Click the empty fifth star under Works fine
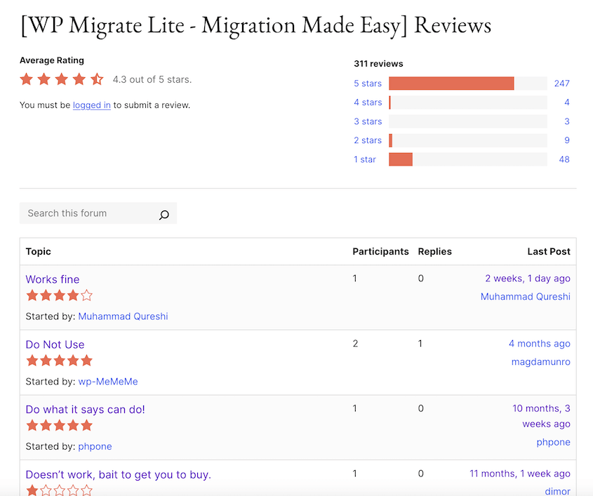593x496 pixels. [x=86, y=295]
